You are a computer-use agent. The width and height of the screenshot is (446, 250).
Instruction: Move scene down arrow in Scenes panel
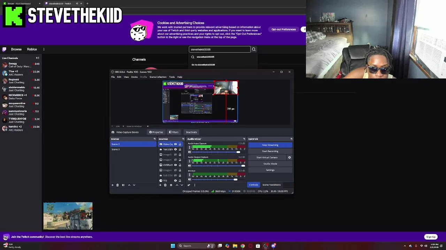click(134, 185)
